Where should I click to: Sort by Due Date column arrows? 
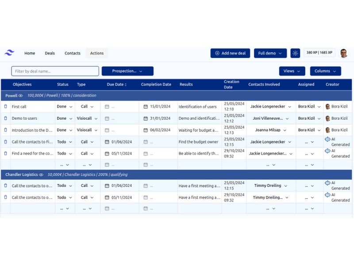[x=126, y=84]
